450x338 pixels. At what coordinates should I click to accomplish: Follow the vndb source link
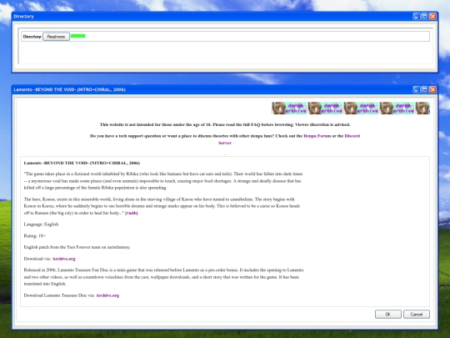point(132,213)
